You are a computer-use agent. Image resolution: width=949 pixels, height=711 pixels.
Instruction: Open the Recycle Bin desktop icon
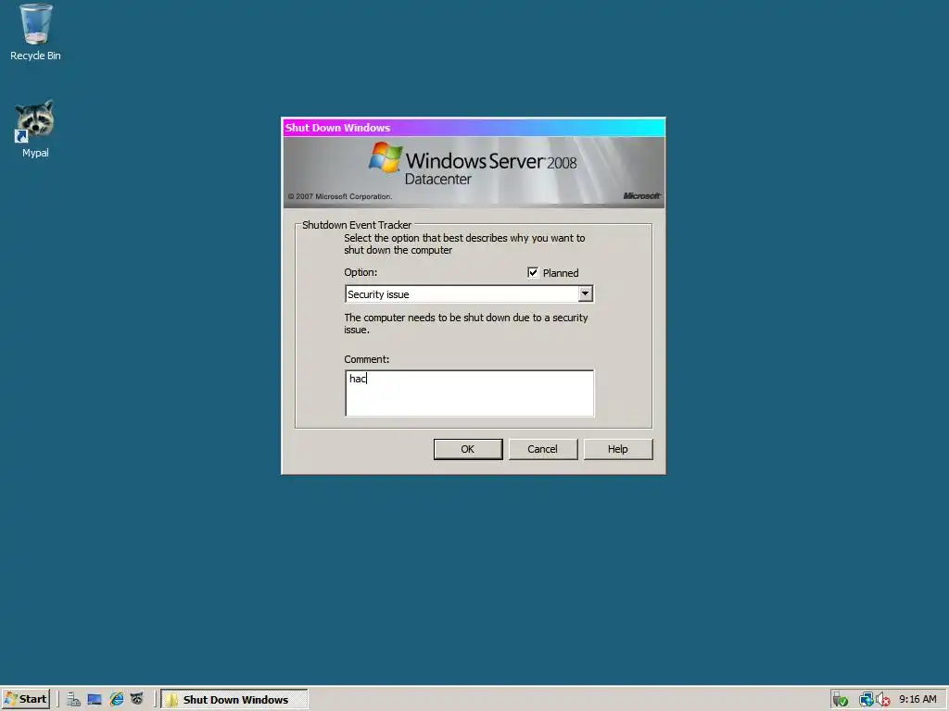coord(35,32)
